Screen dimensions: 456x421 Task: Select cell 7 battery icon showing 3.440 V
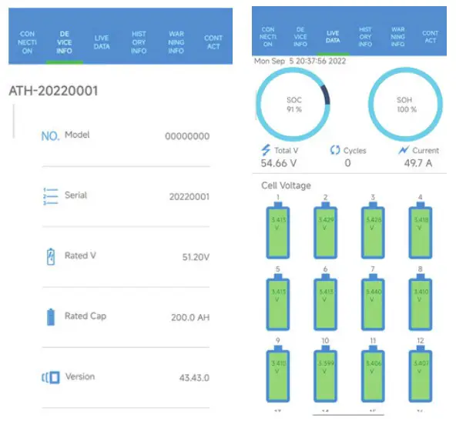click(x=373, y=302)
